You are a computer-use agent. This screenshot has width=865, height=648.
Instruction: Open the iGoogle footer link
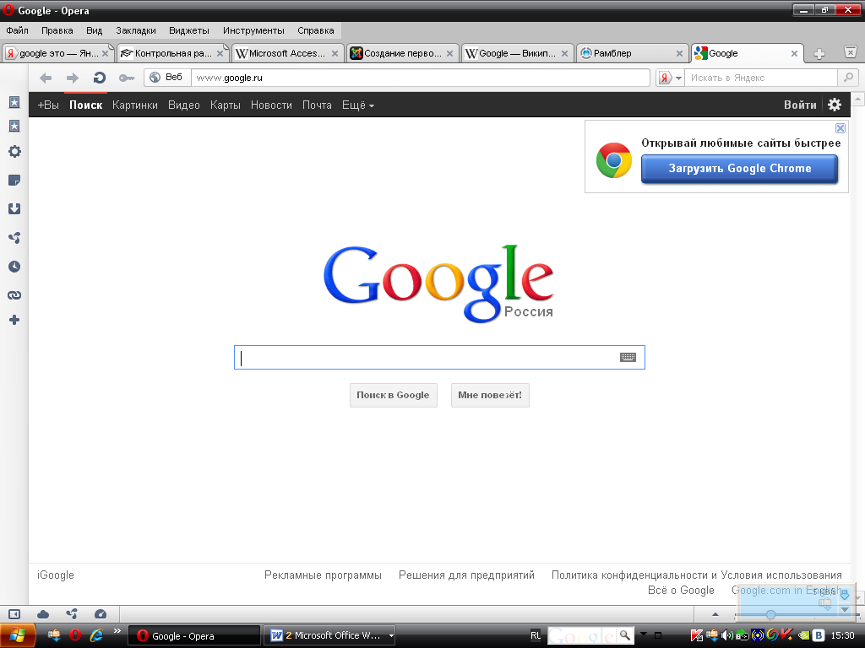[x=55, y=575]
